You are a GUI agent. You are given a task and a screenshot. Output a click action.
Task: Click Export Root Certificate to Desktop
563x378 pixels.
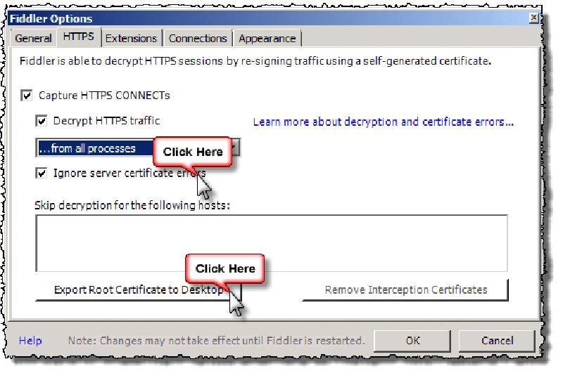(139, 289)
